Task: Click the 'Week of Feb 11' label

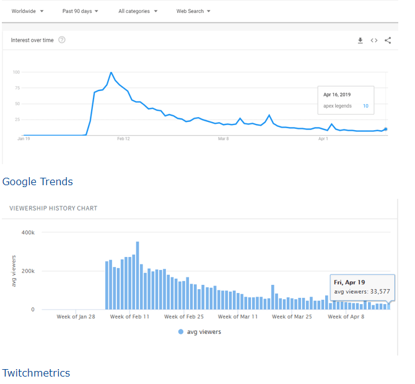Action: click(x=129, y=316)
